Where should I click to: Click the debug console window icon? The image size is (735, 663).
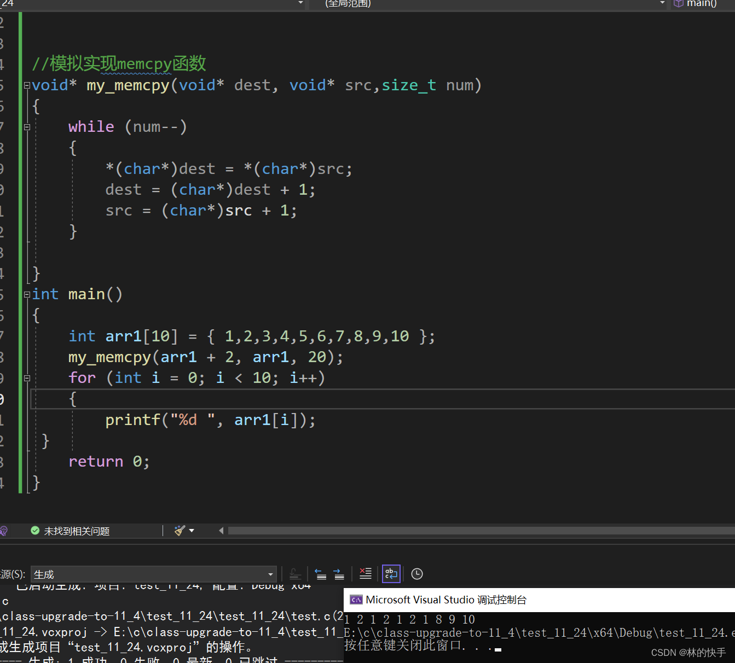point(356,600)
